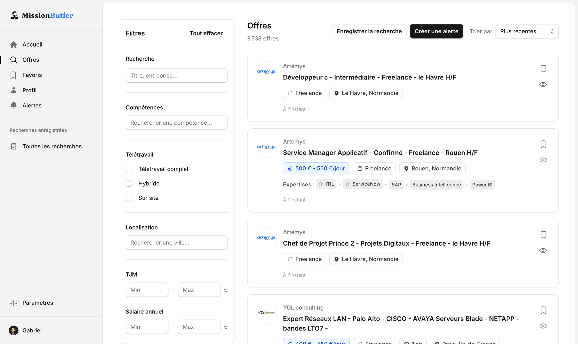Click Artemys logo on Service Manager offer

[x=266, y=147]
